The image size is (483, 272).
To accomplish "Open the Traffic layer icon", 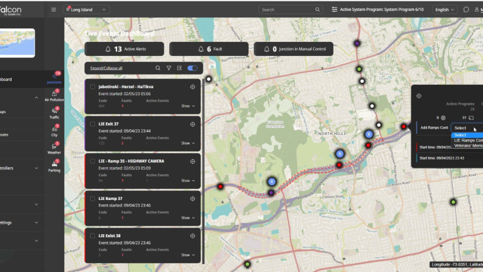I will tap(54, 113).
